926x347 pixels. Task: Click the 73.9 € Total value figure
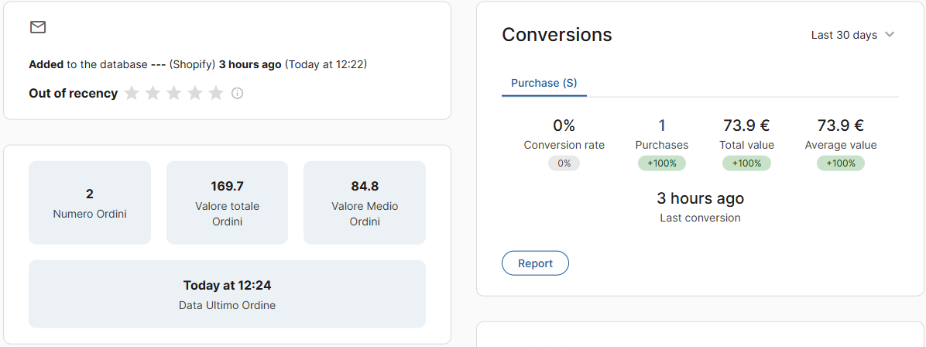[x=746, y=125]
